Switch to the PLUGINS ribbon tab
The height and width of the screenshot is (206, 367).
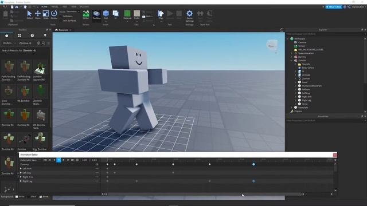[84, 7]
